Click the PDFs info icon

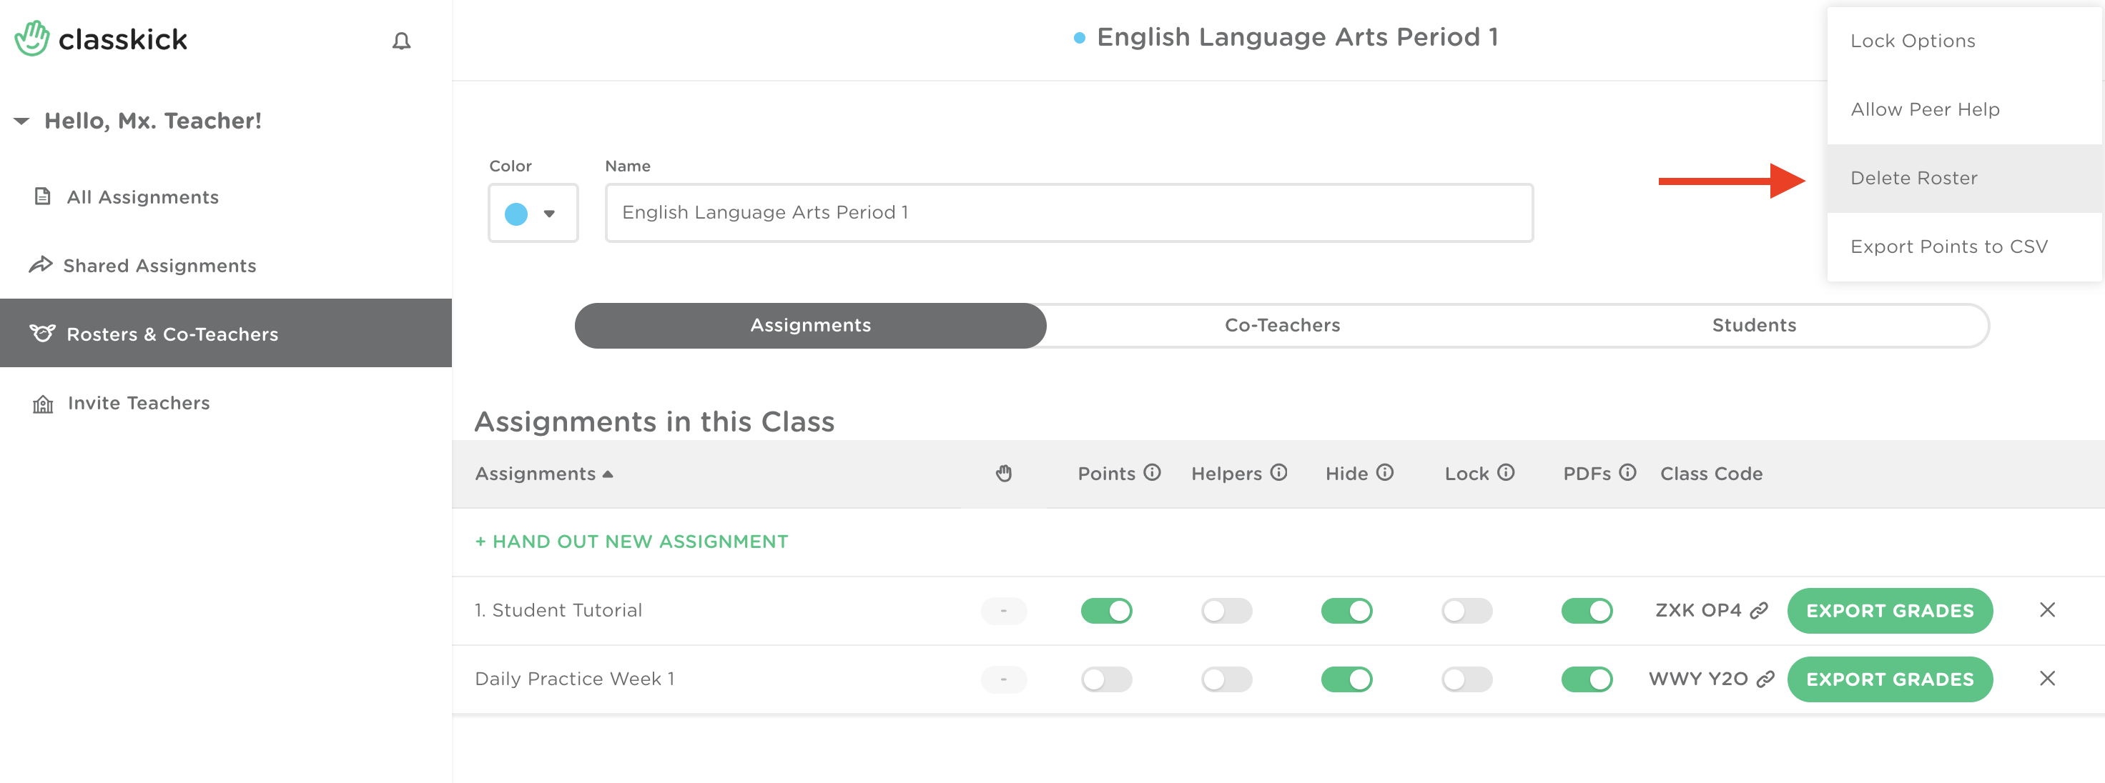1628,473
